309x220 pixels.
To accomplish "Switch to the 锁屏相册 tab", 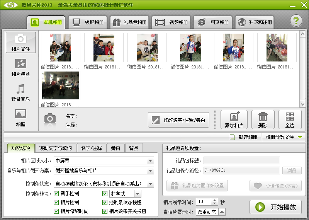I will coord(88,22).
